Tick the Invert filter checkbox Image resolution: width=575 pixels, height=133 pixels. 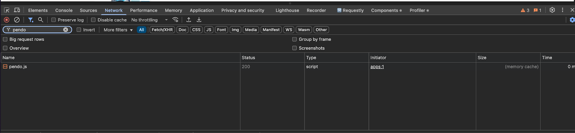coord(79,30)
